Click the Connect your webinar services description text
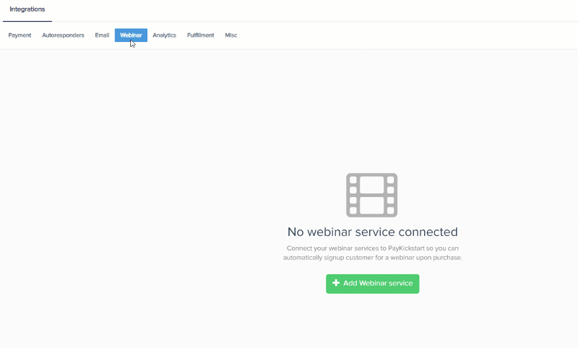 (372, 253)
